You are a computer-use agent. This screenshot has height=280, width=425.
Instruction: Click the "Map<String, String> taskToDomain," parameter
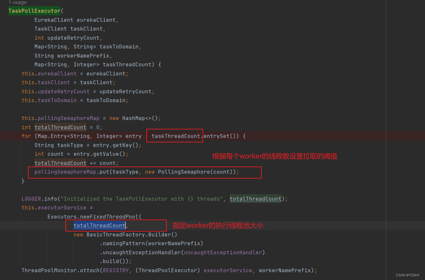tap(88, 47)
